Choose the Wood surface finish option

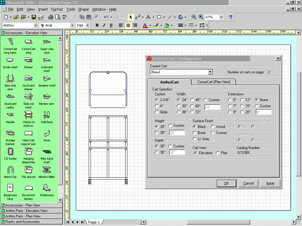[213, 127]
